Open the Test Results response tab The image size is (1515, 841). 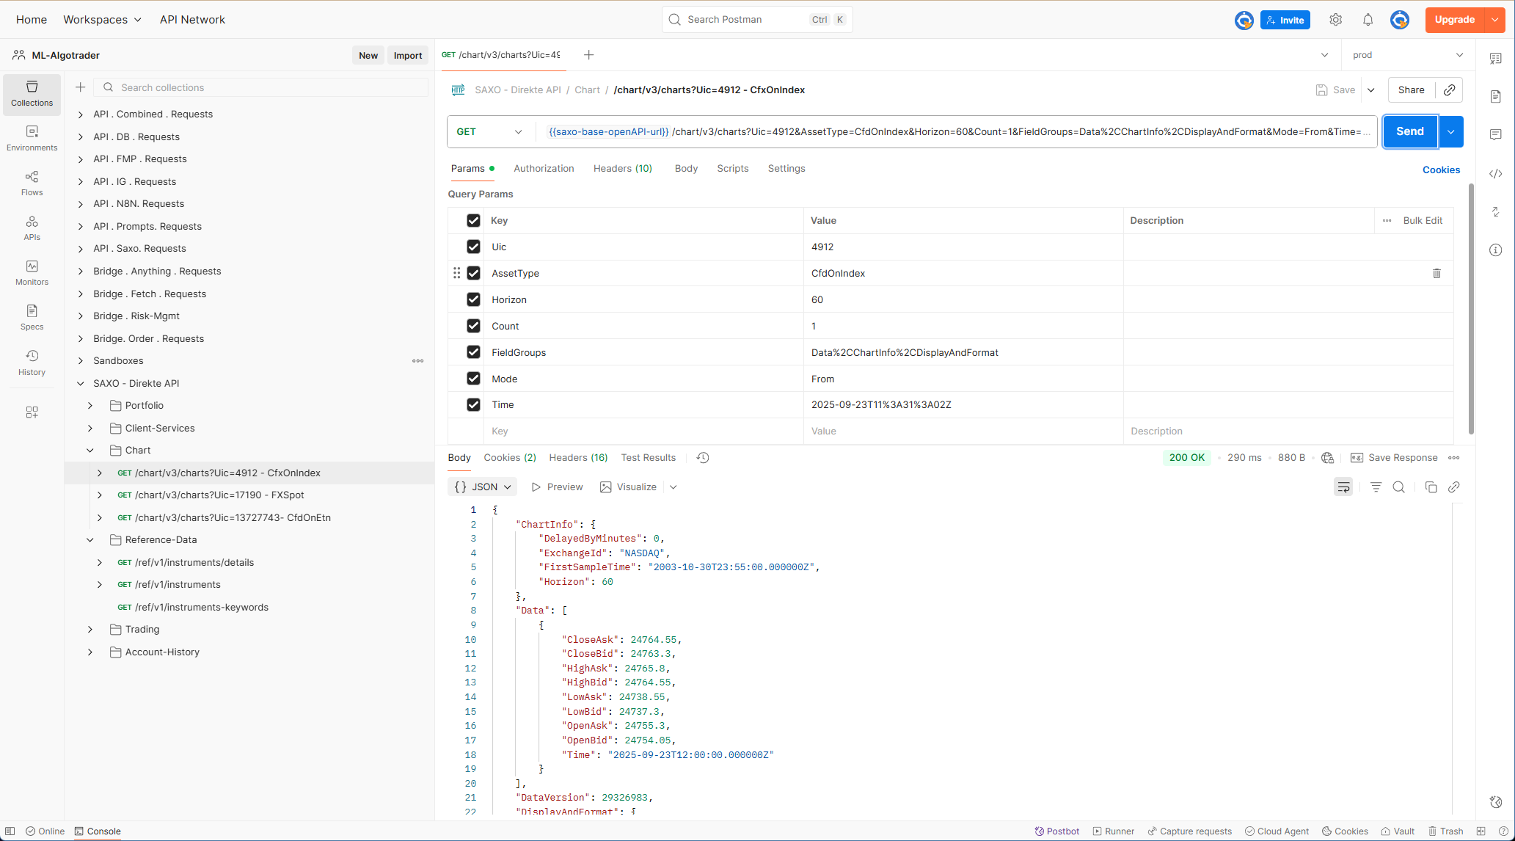648,458
